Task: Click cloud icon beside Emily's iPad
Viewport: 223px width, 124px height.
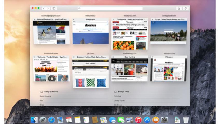Action: point(115,92)
